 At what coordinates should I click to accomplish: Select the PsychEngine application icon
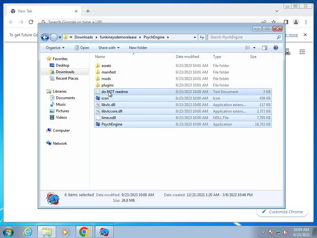(98, 124)
